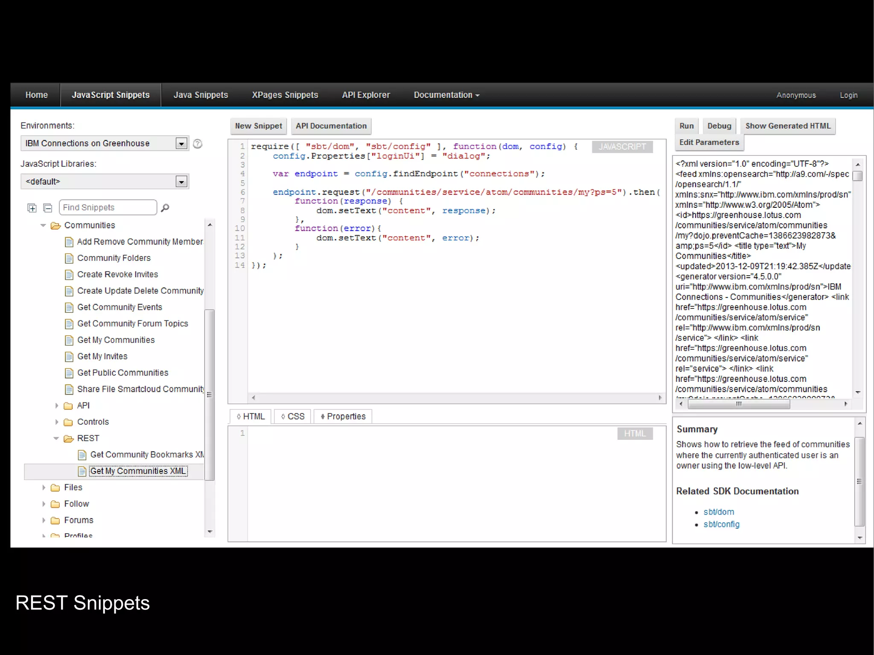The width and height of the screenshot is (874, 655).
Task: Switch to Java Snippets tab
Action: (x=201, y=95)
